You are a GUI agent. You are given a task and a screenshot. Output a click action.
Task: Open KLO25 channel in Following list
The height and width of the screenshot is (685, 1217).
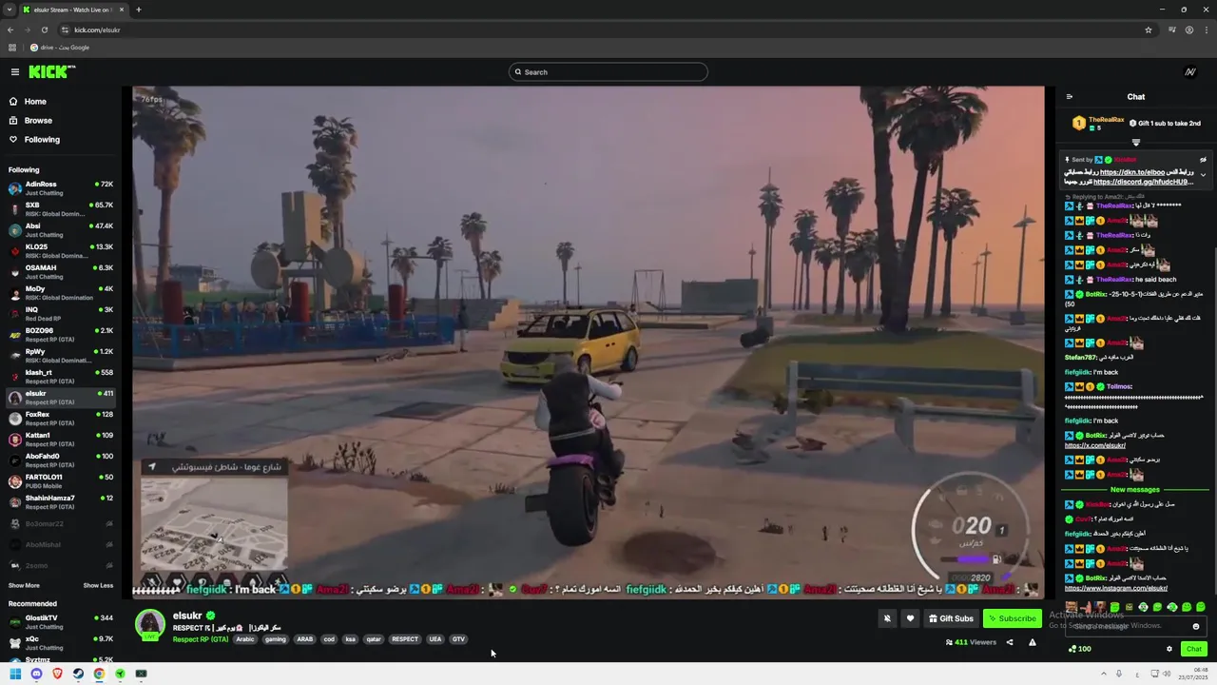pos(61,250)
